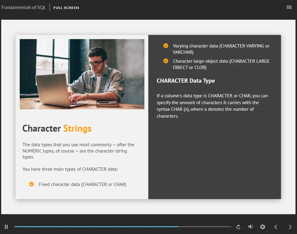
Task: Open the settings gear in the player bar
Action: click(x=263, y=227)
